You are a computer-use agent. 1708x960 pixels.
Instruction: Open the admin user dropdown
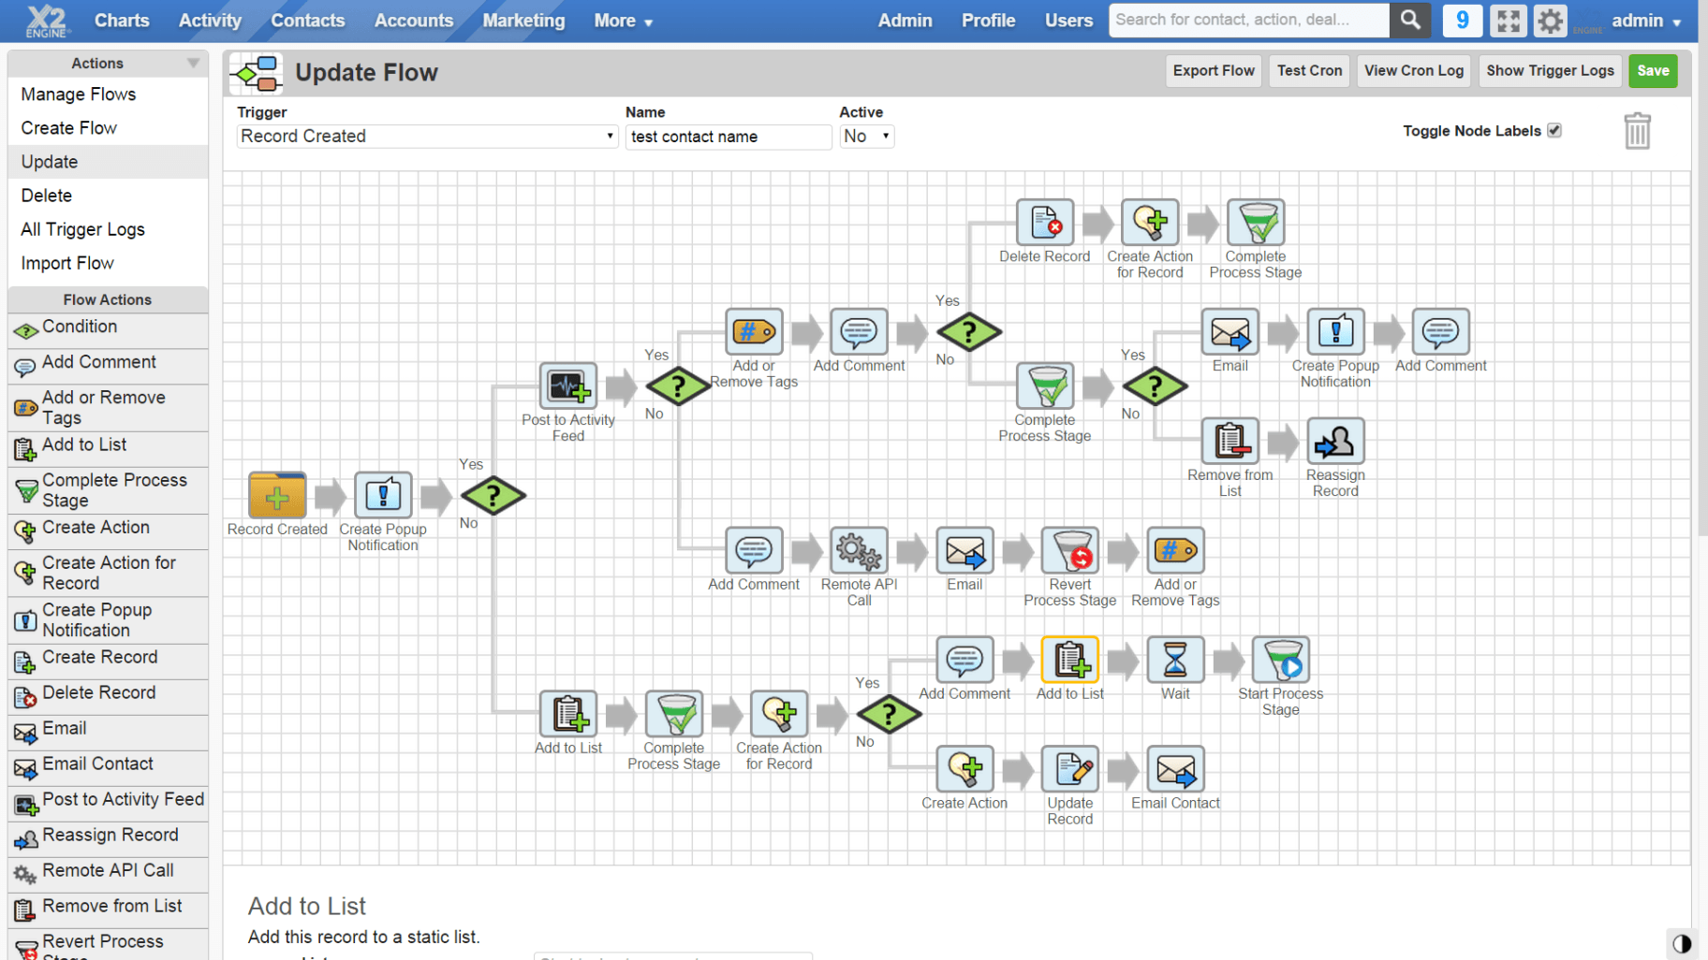point(1646,21)
